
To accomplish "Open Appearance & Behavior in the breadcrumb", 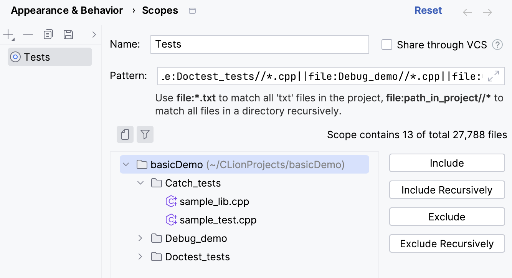I will [66, 10].
